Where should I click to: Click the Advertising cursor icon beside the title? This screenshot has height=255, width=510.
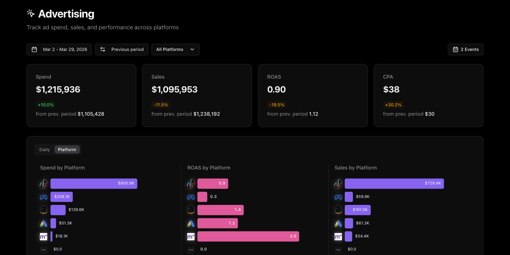point(31,13)
